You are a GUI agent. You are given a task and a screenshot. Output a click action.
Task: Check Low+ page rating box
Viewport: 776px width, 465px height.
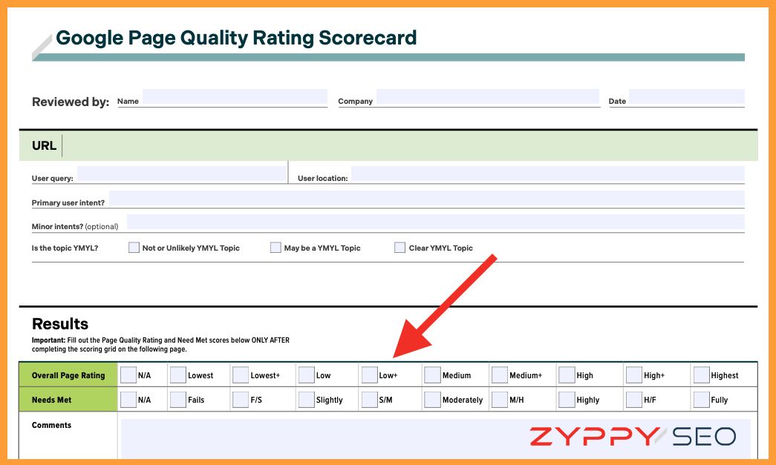click(370, 375)
